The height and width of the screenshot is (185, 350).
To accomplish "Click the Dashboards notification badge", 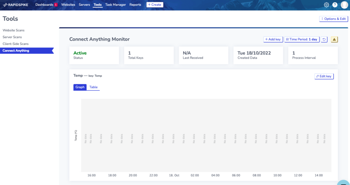I will point(56,5).
